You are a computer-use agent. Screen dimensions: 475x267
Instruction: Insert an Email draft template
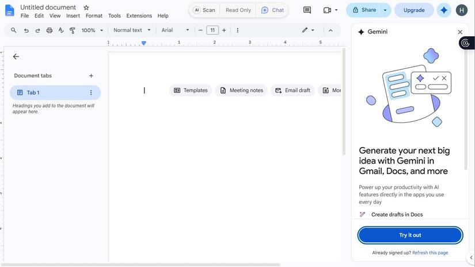click(x=292, y=90)
